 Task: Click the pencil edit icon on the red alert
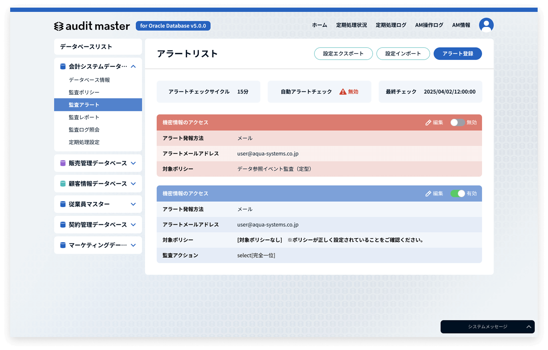tap(428, 123)
